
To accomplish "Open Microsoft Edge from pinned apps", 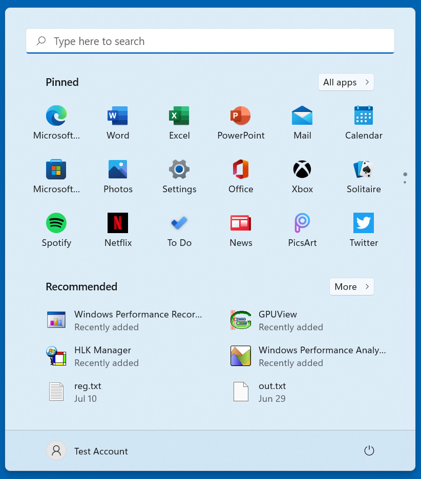I will click(56, 122).
